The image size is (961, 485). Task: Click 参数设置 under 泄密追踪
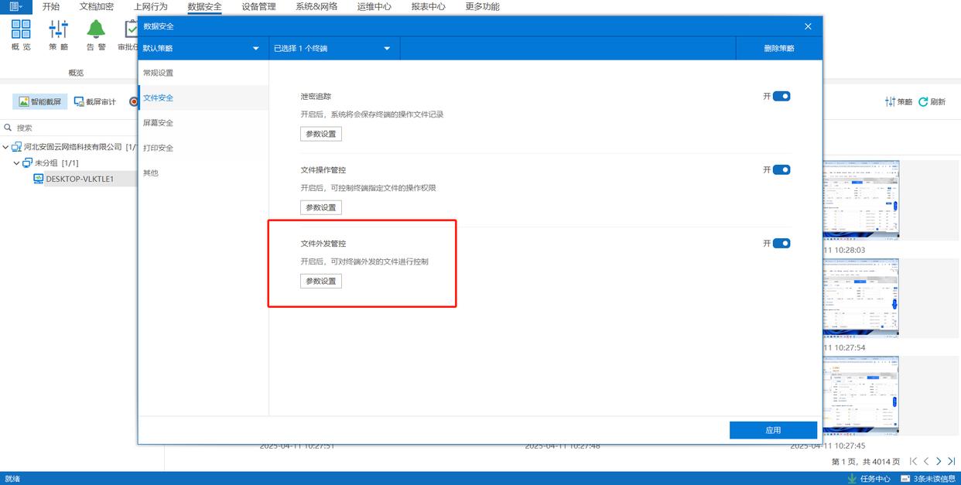[x=321, y=134]
